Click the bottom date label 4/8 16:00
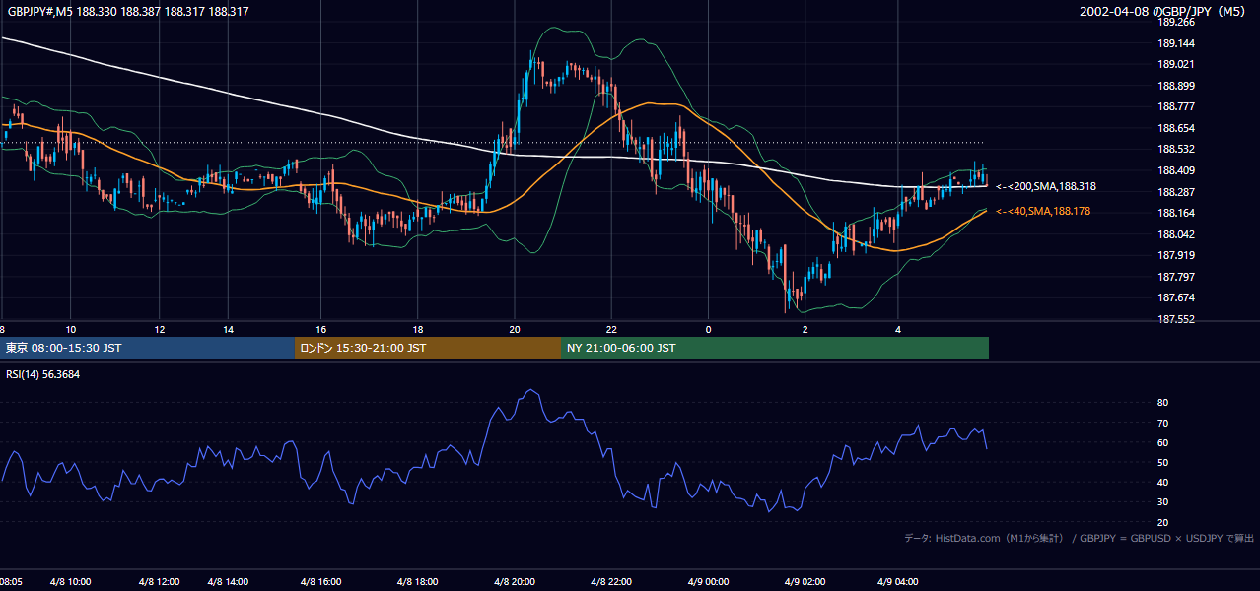 [x=320, y=582]
